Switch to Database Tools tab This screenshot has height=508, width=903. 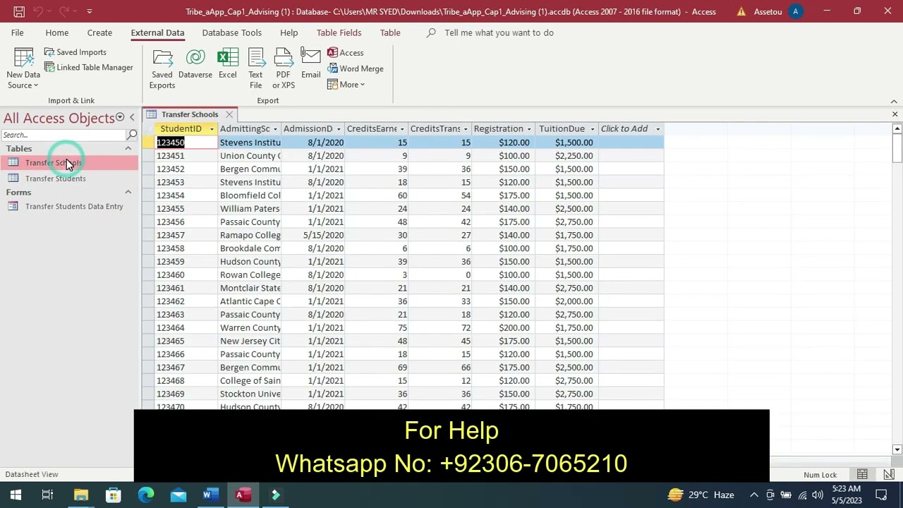coord(231,32)
